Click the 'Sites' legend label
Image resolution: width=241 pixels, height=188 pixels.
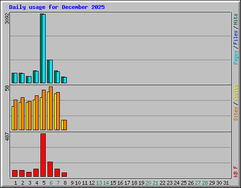click(x=235, y=113)
